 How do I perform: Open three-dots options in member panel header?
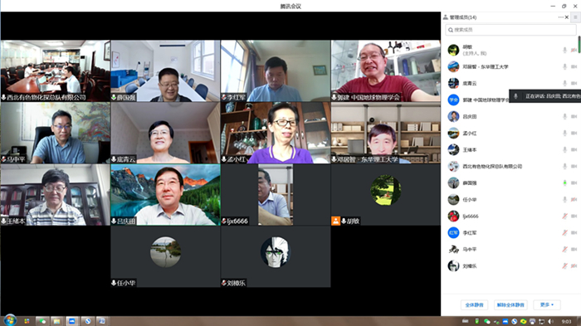tap(560, 17)
